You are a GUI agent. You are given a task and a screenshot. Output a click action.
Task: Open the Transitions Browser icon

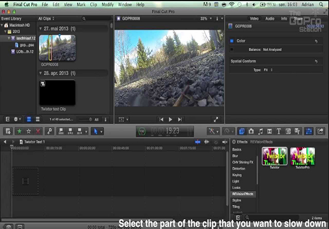pos(269,131)
